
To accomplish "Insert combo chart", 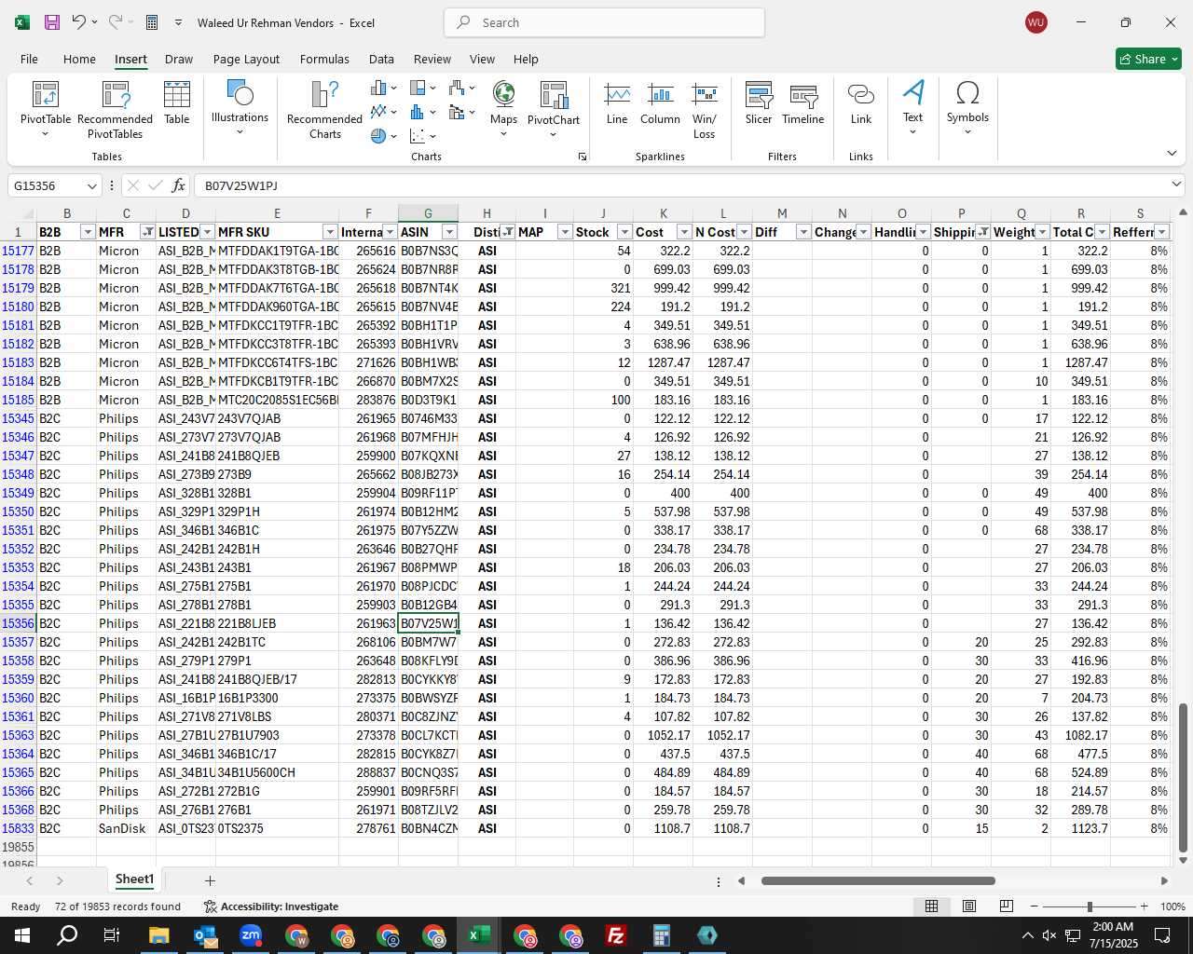I will (461, 112).
